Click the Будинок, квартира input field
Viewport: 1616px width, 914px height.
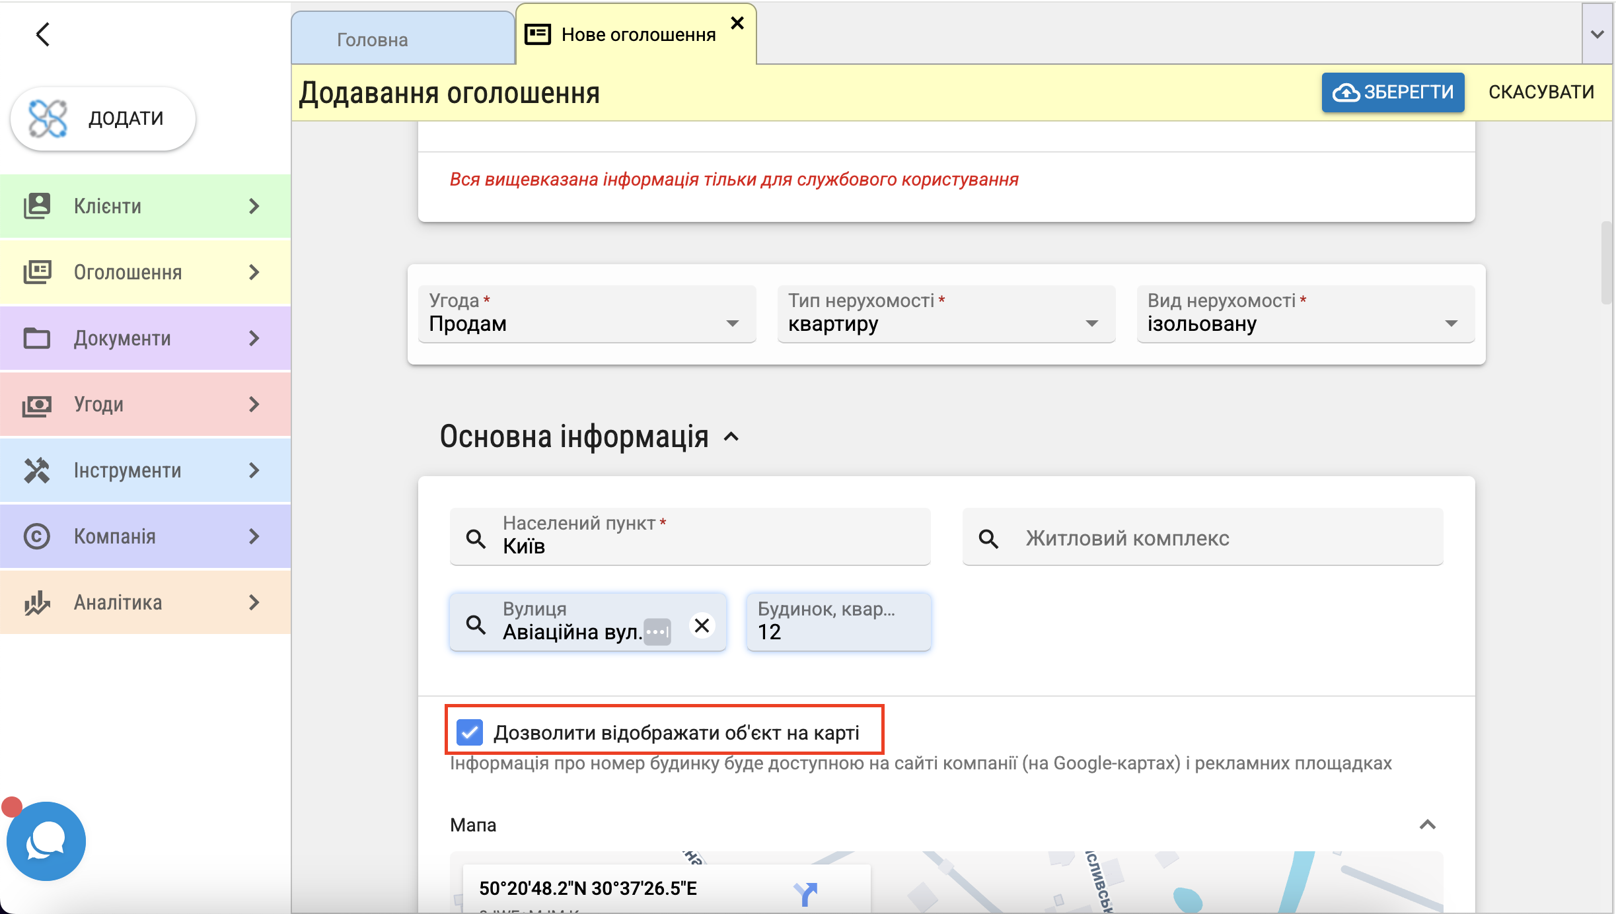(x=838, y=631)
